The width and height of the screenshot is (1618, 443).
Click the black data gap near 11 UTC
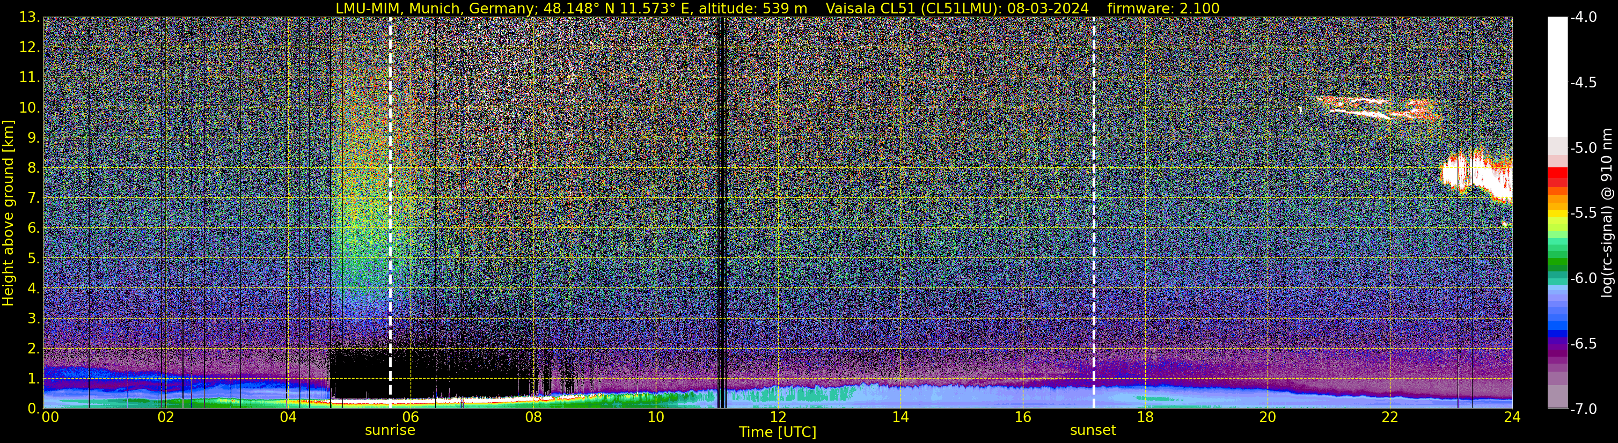coord(722,212)
